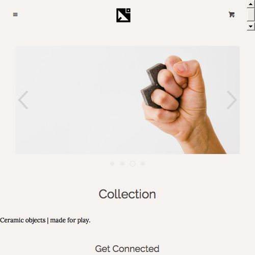Click the grey ceramic knuckle object
Image resolution: width=255 pixels, height=255 pixels.
(152, 86)
